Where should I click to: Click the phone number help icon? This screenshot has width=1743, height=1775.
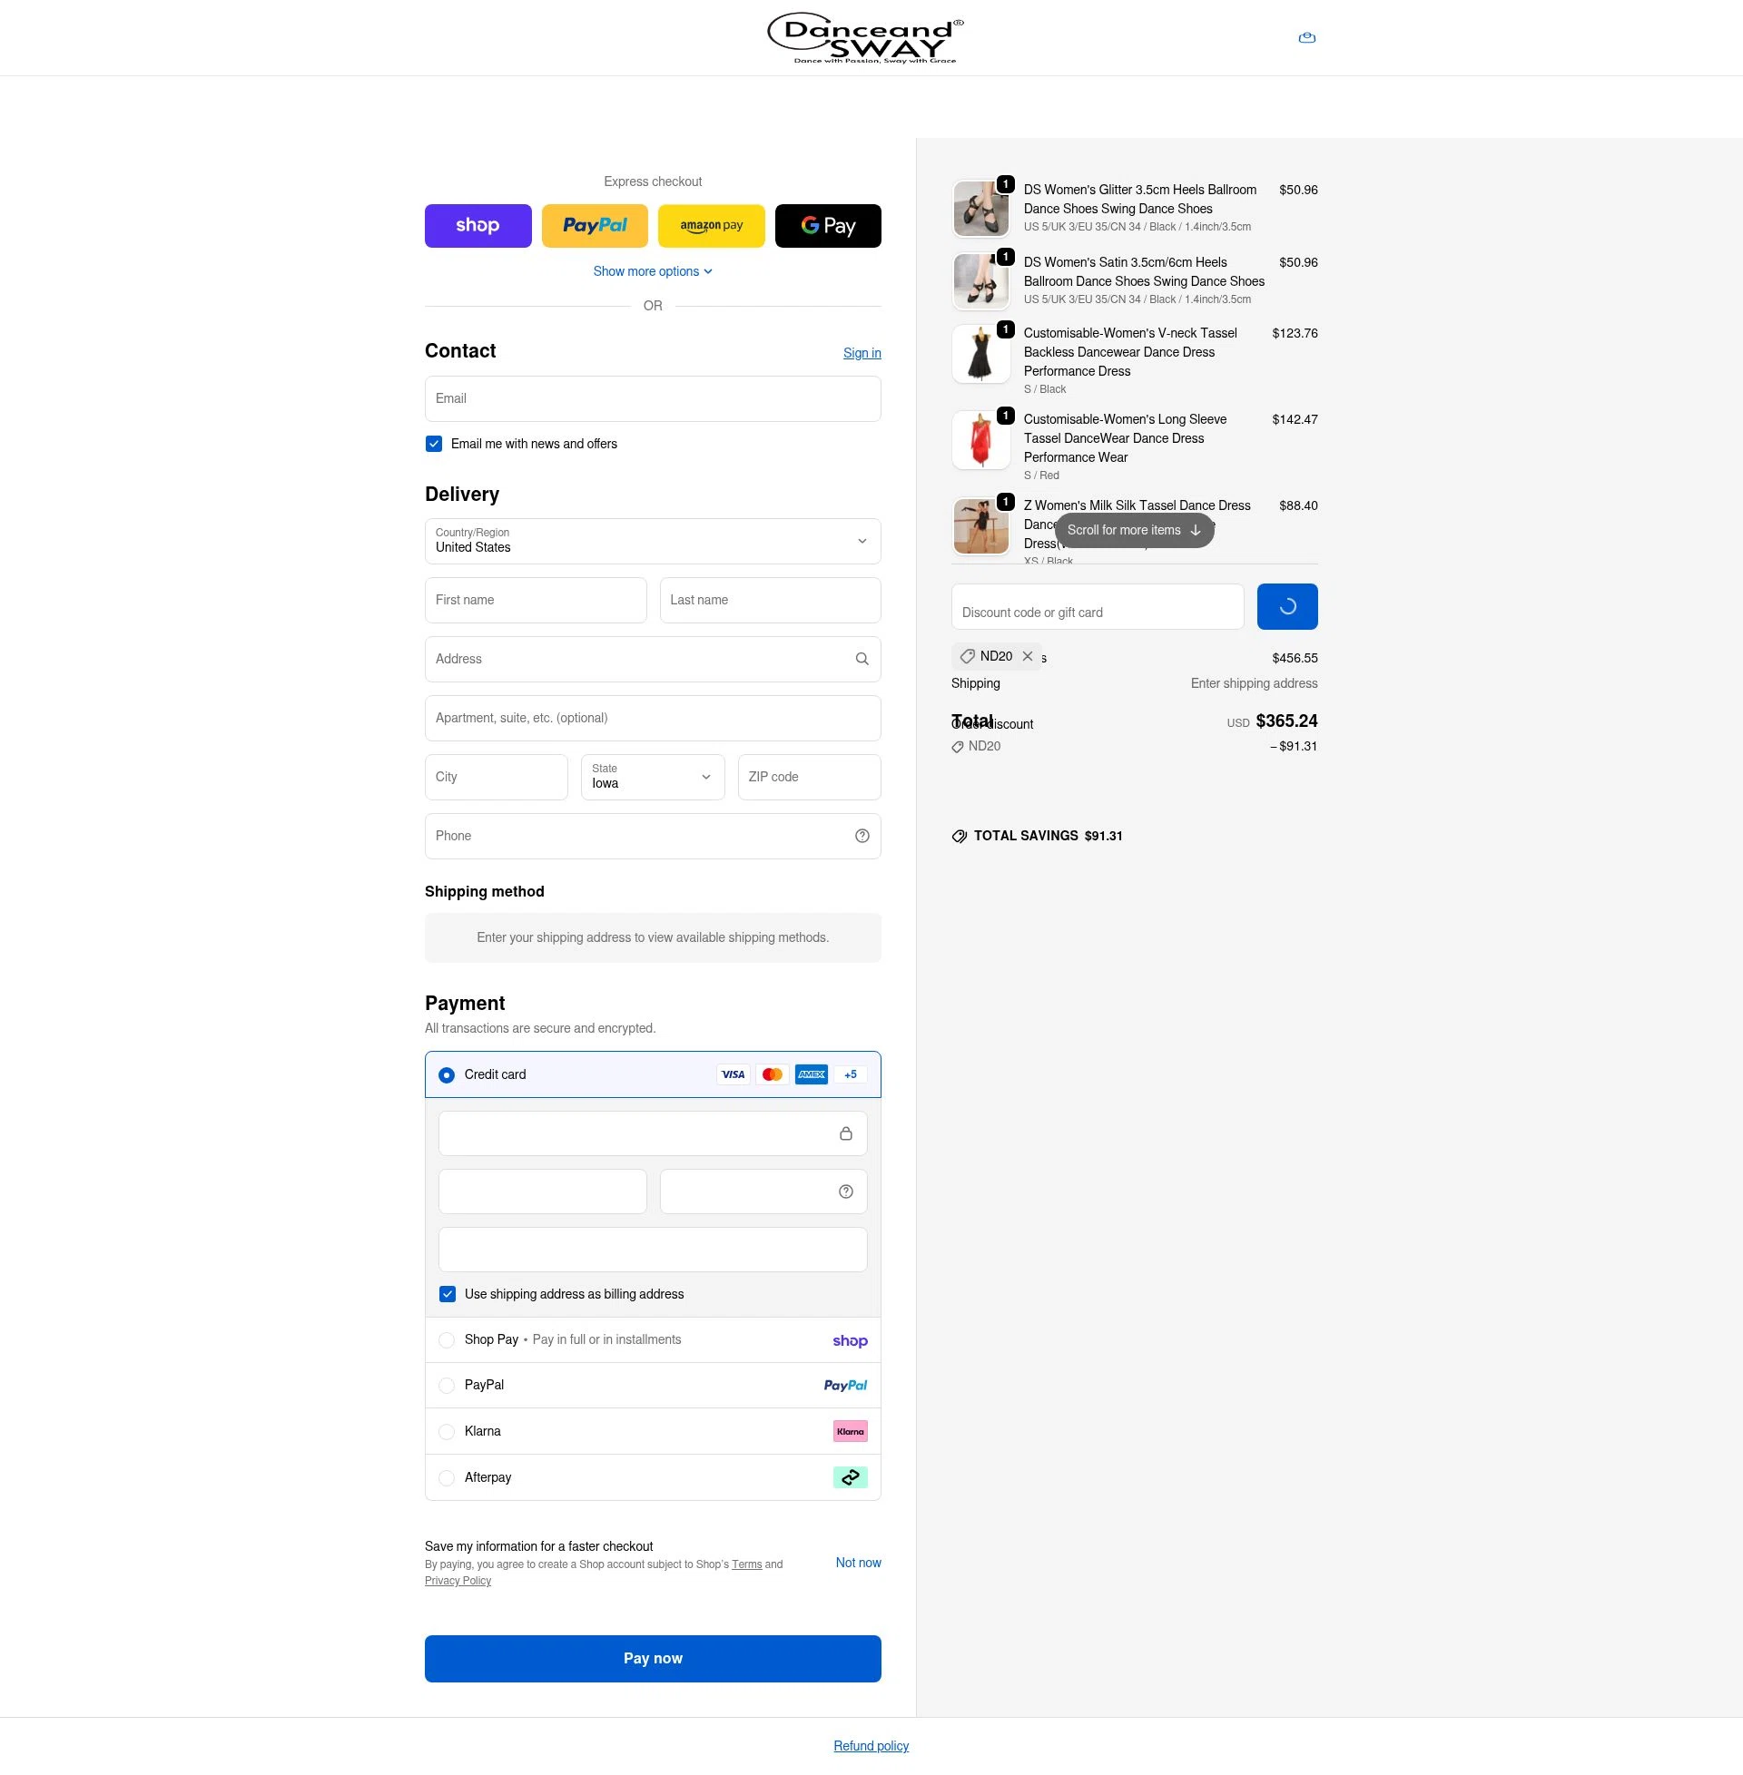pyautogui.click(x=862, y=836)
